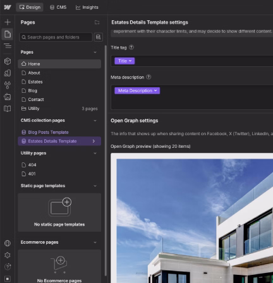The height and width of the screenshot is (283, 273).
Task: Switch to the Design tab
Action: (x=30, y=7)
